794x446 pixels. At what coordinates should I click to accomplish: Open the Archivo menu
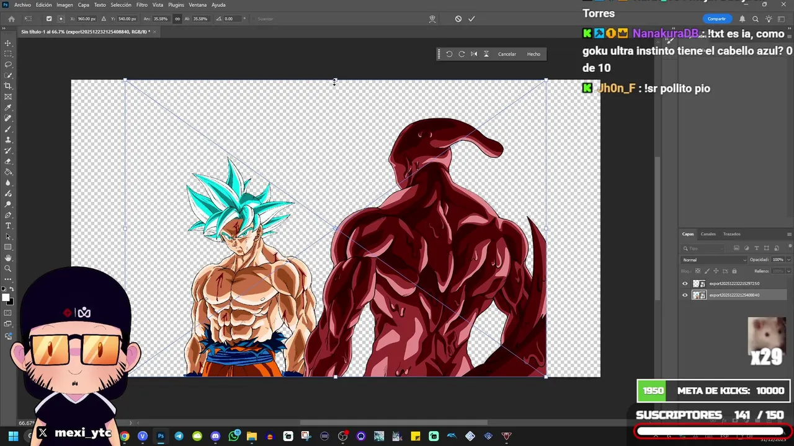click(x=22, y=5)
